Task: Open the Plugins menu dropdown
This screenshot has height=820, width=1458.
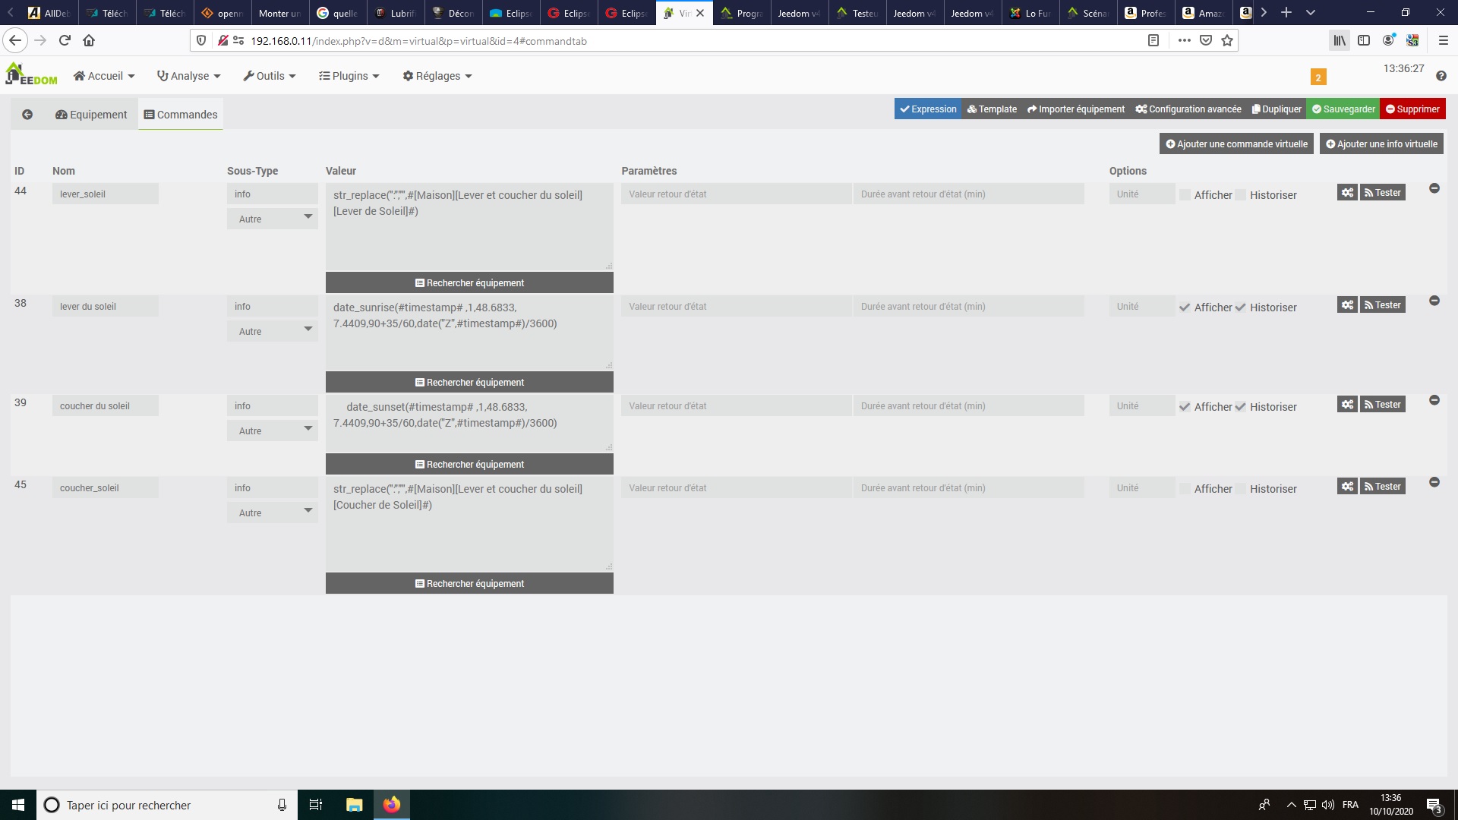Action: click(x=349, y=76)
